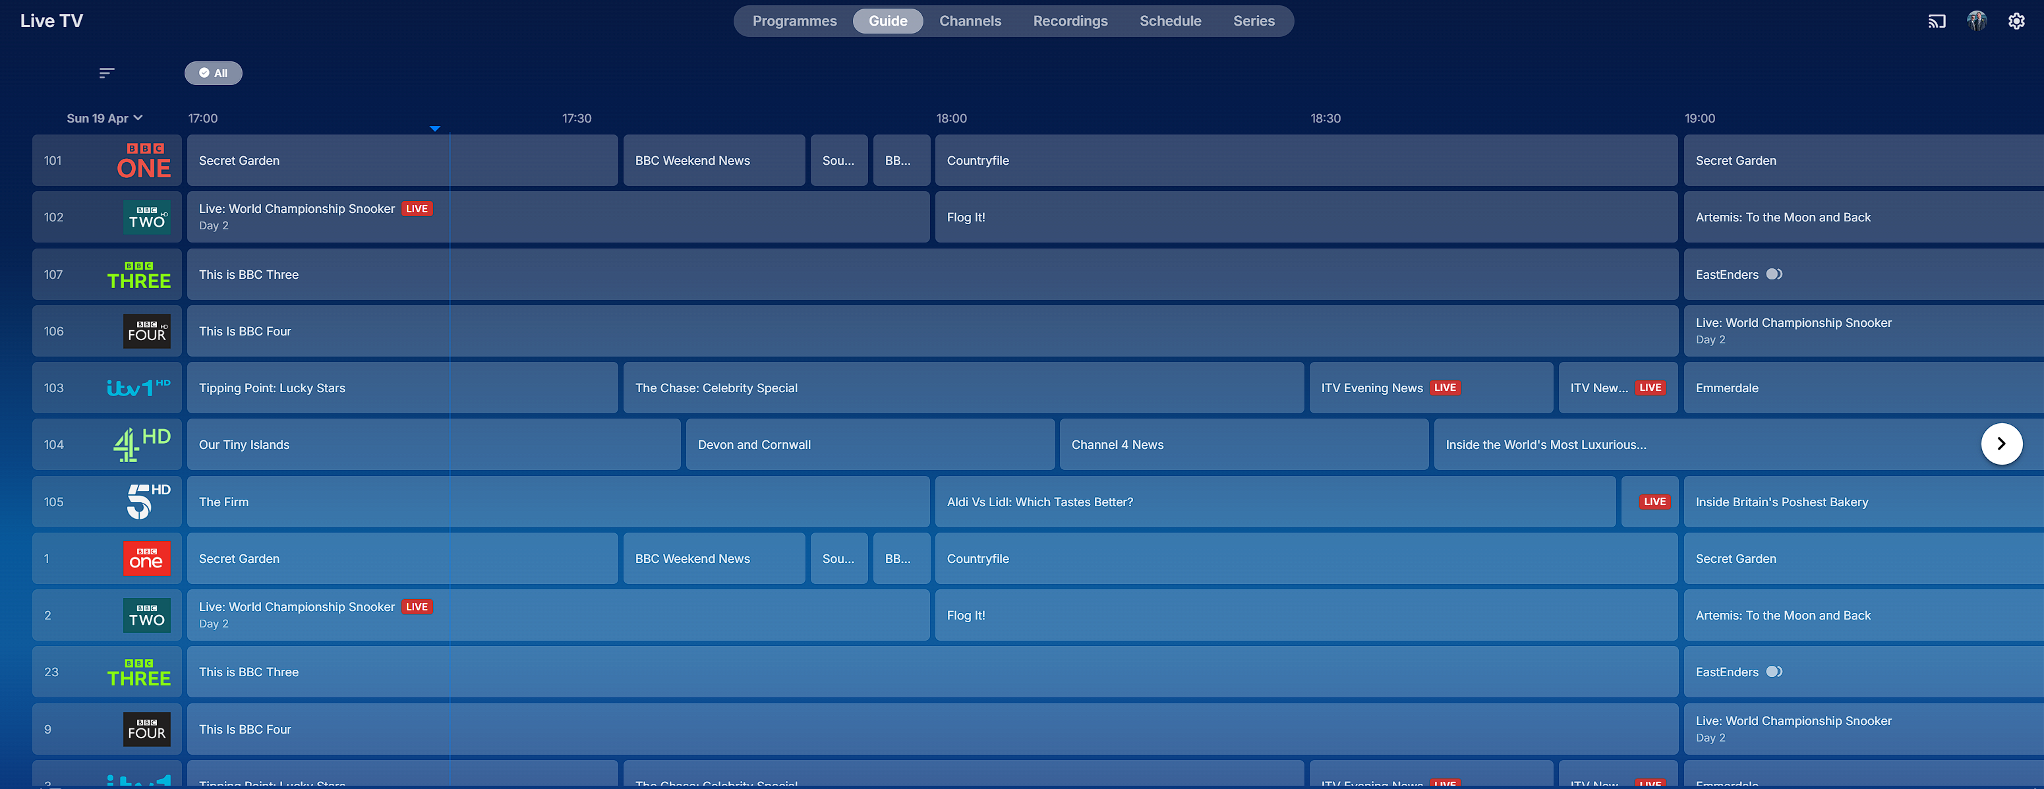The height and width of the screenshot is (789, 2044).
Task: Toggle the All channels filter chip
Action: pyautogui.click(x=214, y=73)
